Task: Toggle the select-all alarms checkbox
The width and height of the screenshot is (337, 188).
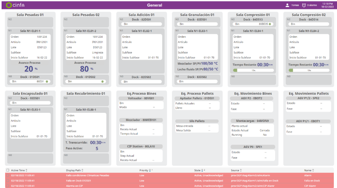Action: tap(8, 170)
